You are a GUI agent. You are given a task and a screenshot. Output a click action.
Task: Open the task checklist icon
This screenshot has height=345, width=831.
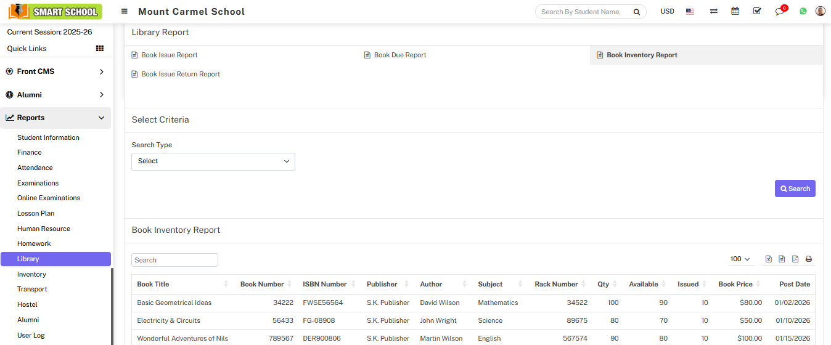(x=757, y=11)
